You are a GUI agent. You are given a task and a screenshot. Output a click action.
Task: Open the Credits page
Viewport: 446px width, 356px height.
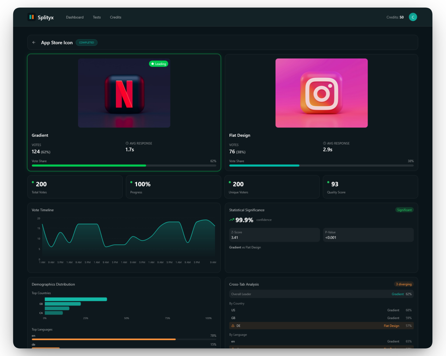(x=115, y=17)
